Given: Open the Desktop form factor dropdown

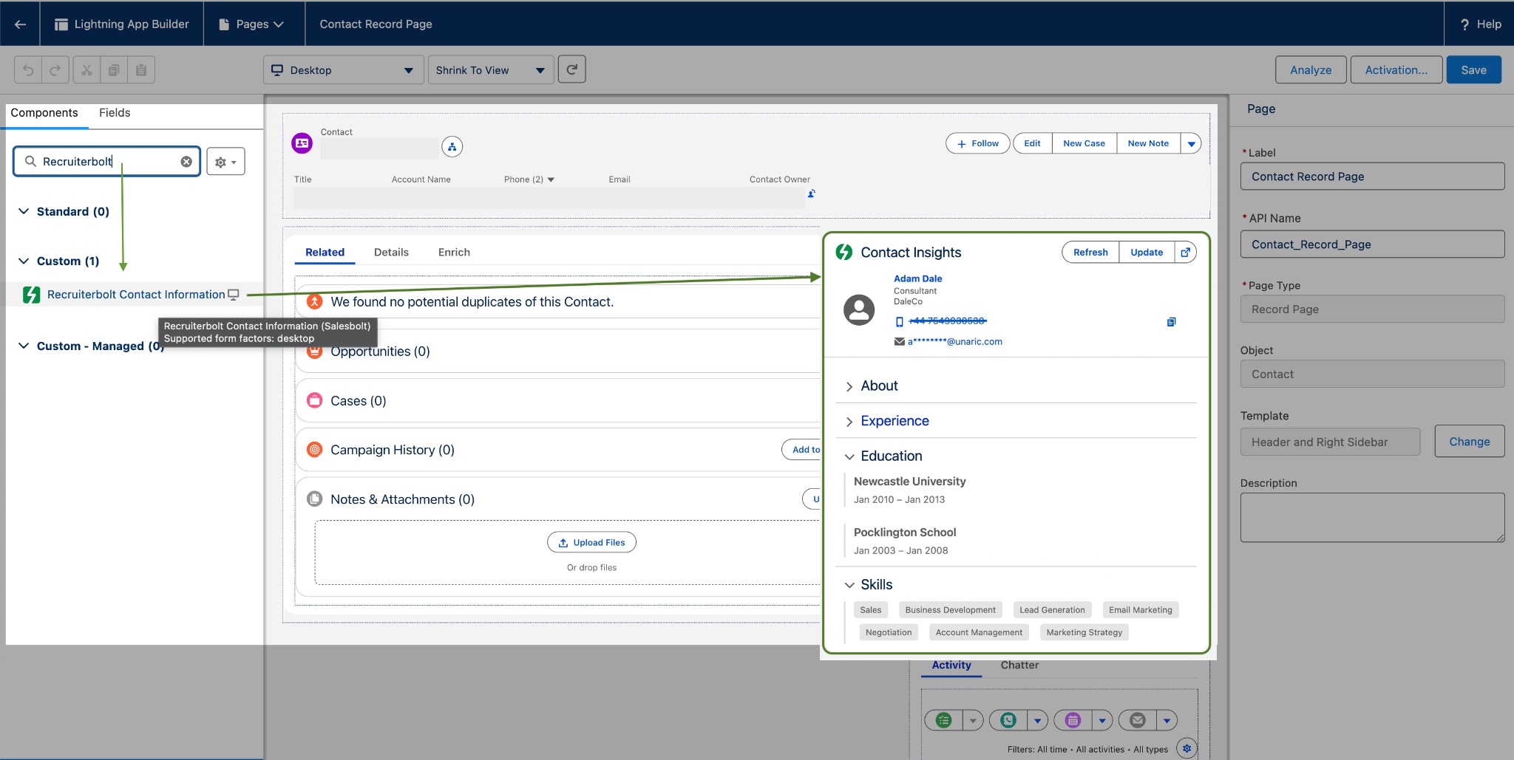Looking at the screenshot, I should (344, 70).
